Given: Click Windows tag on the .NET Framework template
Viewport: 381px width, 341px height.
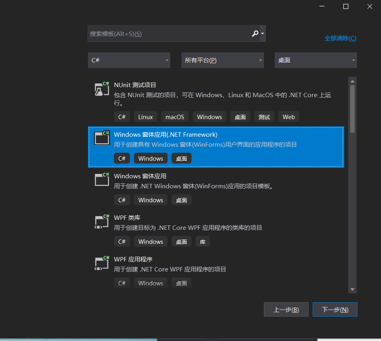Looking at the screenshot, I should coord(151,158).
